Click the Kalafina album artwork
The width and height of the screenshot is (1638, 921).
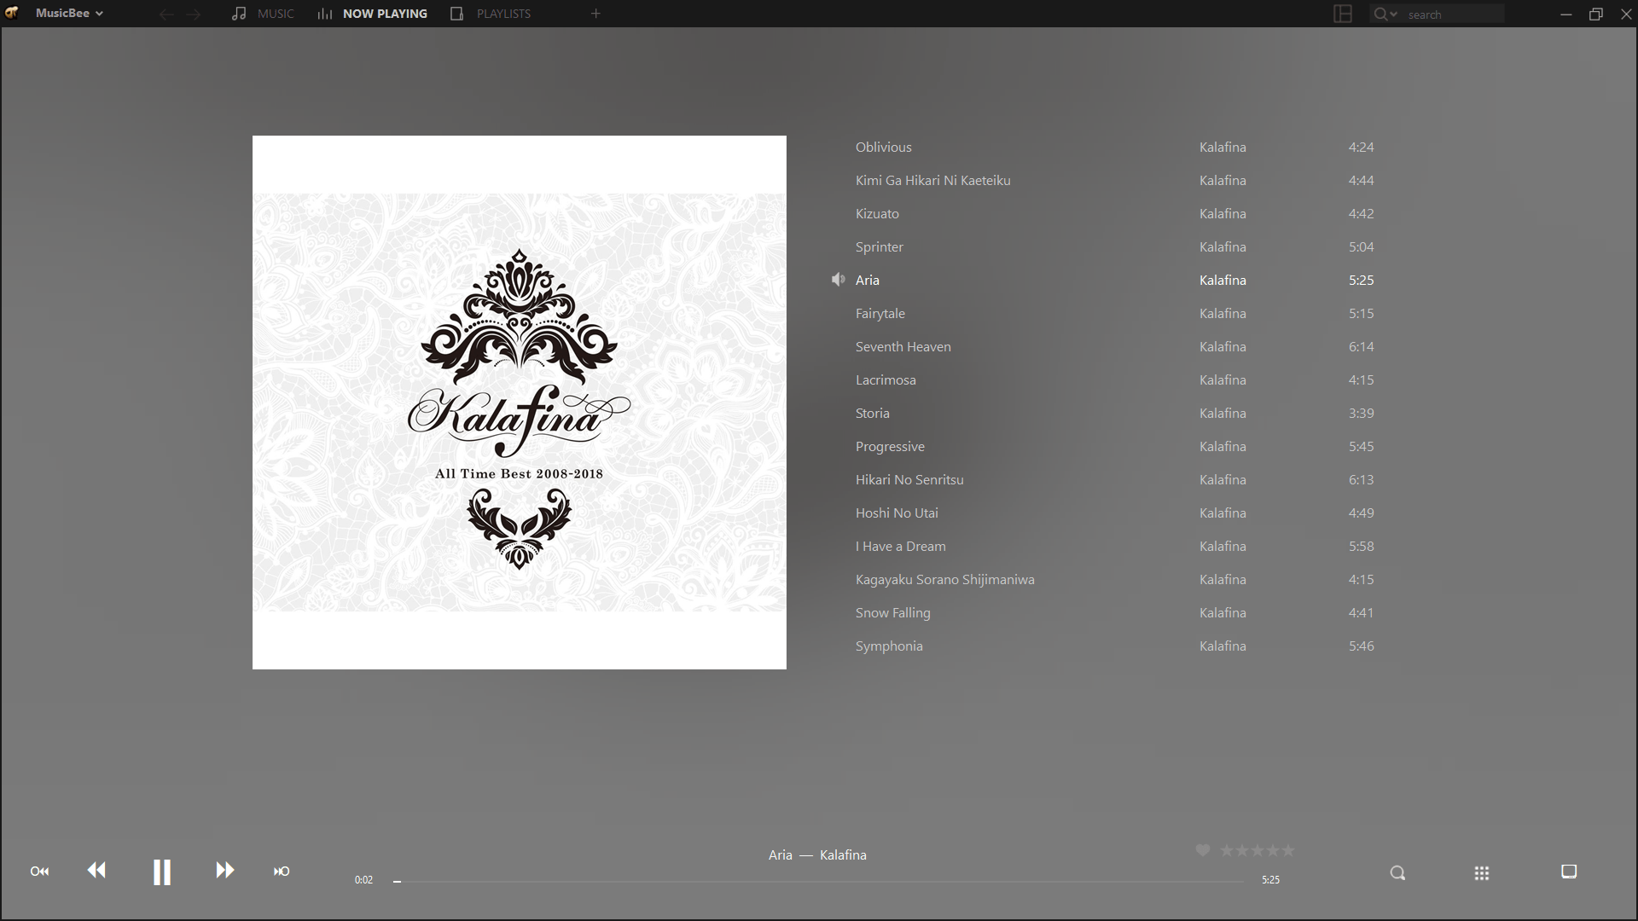click(x=519, y=402)
